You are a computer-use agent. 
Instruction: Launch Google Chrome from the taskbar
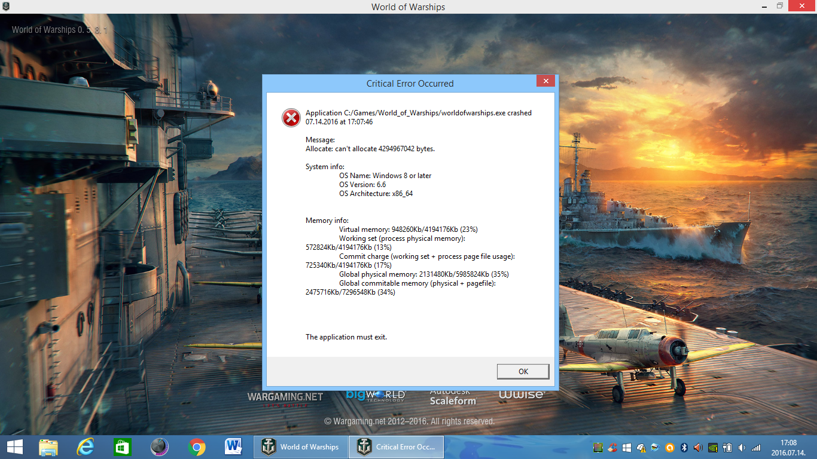tap(196, 447)
